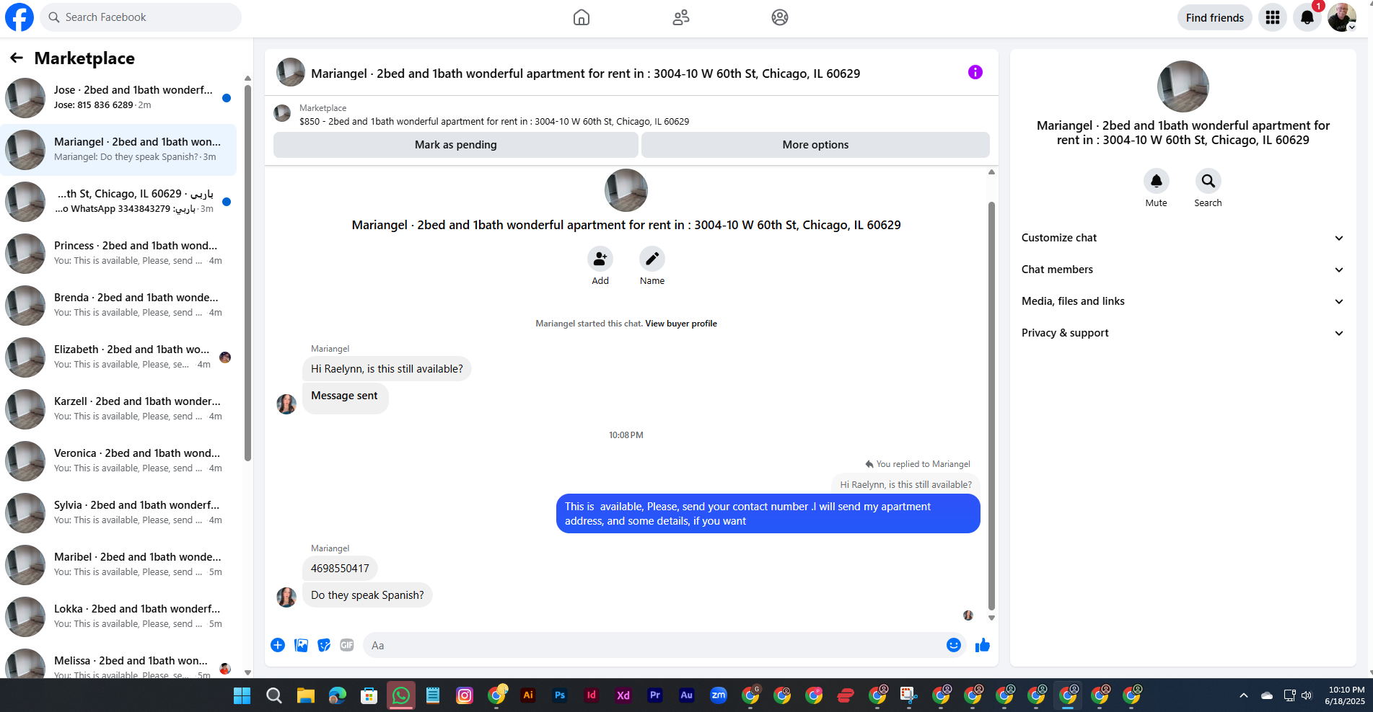Show hidden system tray icons
This screenshot has width=1373, height=712.
pyautogui.click(x=1244, y=695)
